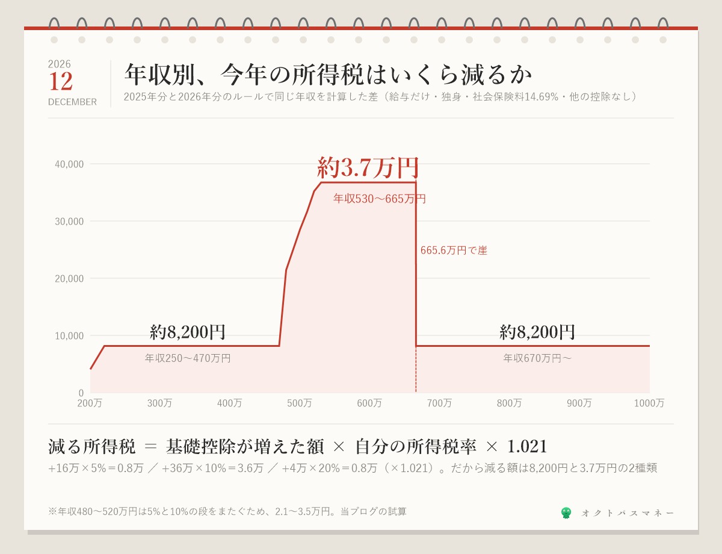Click the footnote starting ※年収480〜520万円
Image resolution: width=722 pixels, height=554 pixels.
pos(227,511)
